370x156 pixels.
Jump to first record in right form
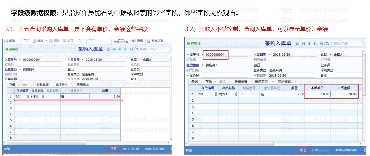tap(303, 44)
